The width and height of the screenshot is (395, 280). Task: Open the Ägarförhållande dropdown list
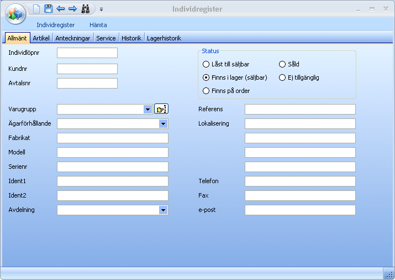coord(163,124)
